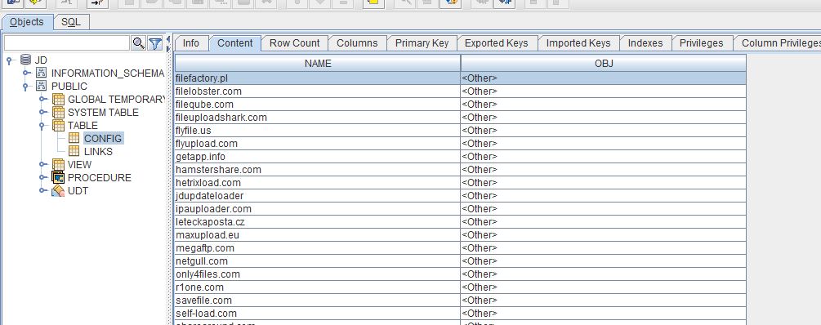Click the <Other> value for savefile.com
The image size is (821, 325).
point(604,301)
